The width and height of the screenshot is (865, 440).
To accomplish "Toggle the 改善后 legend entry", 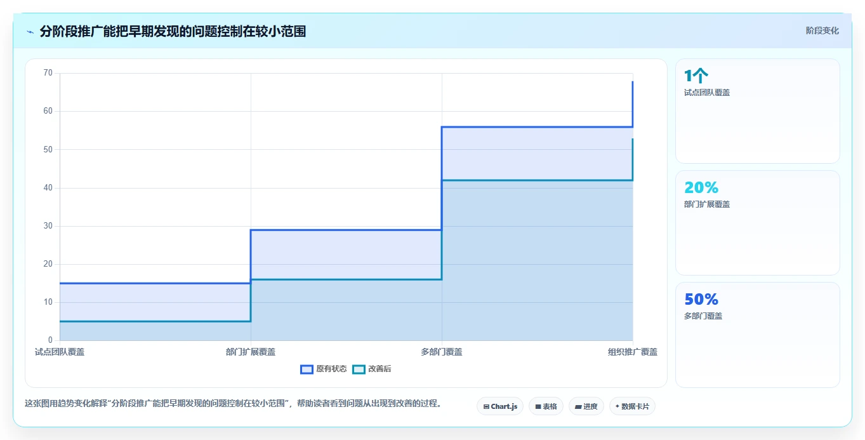I will pos(372,369).
